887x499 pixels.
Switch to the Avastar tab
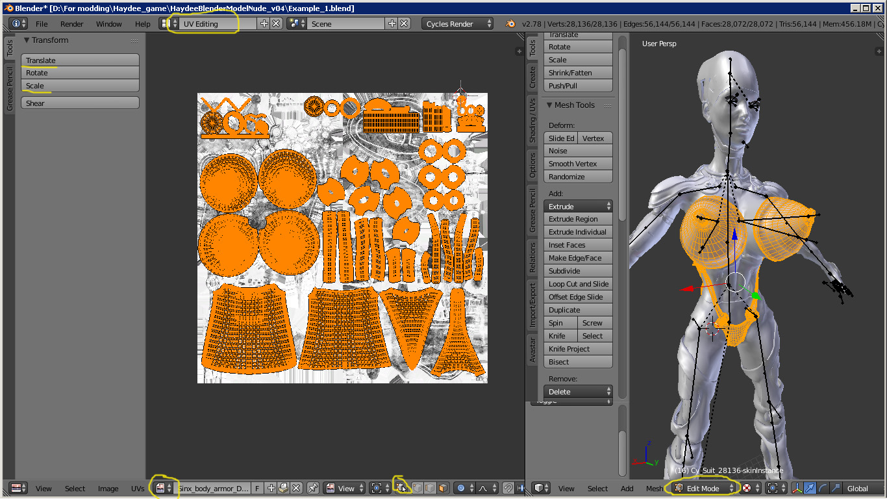point(532,350)
